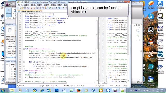Expand the Views node in Revit browser

(7, 64)
